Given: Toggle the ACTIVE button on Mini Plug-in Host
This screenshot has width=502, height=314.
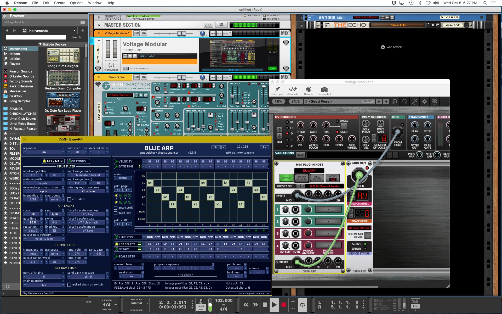Looking at the screenshot, I should (286, 178).
